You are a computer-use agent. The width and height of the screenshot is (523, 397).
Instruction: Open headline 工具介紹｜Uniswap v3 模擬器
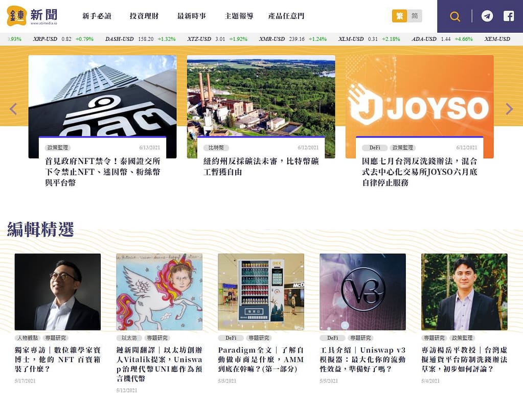[x=363, y=359]
